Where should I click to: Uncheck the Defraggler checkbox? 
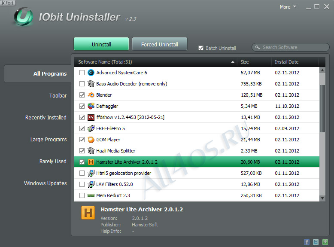[82, 106]
